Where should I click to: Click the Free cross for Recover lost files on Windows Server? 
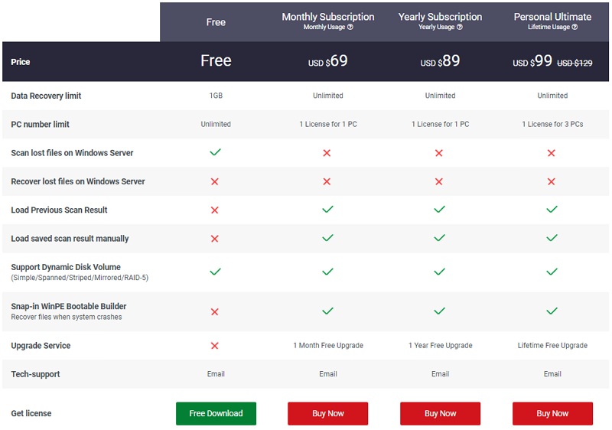click(x=215, y=181)
